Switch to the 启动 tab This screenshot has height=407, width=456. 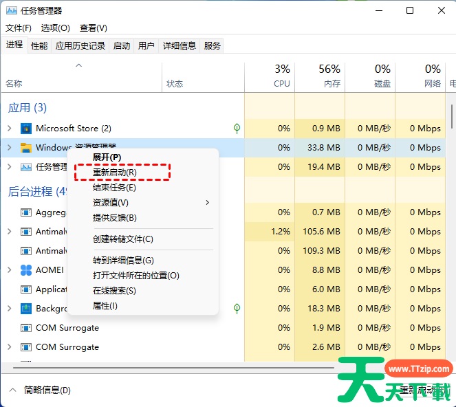pos(122,45)
